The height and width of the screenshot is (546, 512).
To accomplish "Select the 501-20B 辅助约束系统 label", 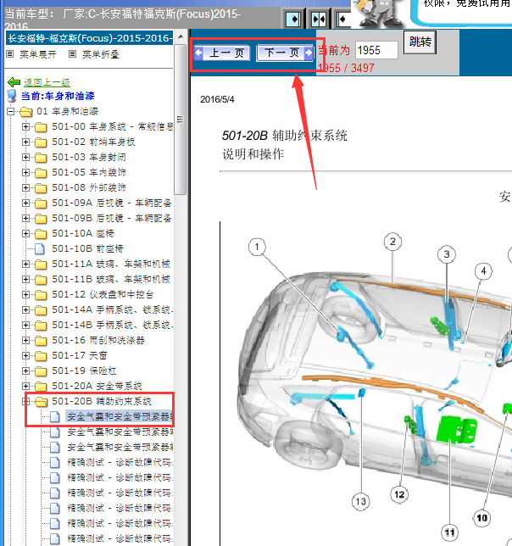I will 101,402.
